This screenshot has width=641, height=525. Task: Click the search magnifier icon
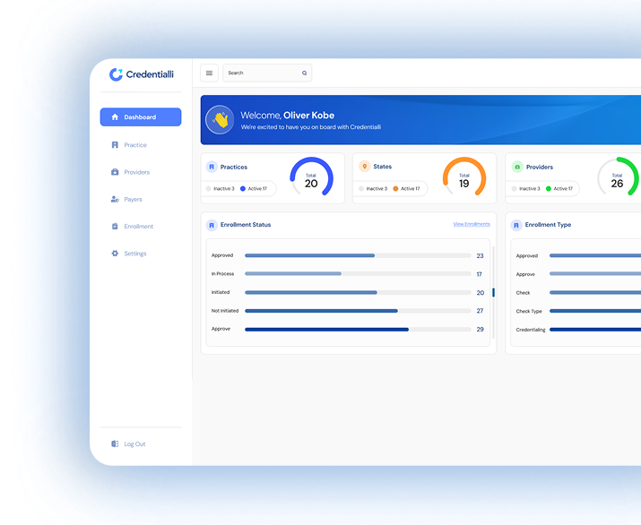coord(304,73)
